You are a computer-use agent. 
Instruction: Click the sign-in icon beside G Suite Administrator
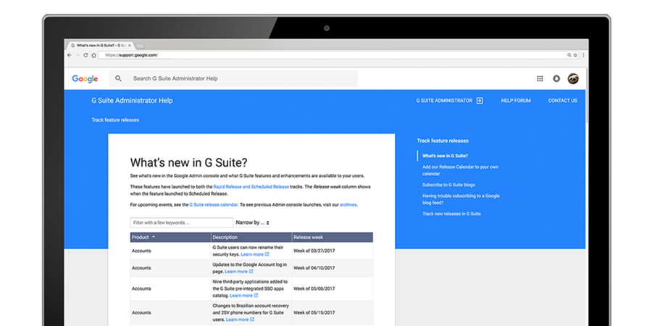point(480,101)
